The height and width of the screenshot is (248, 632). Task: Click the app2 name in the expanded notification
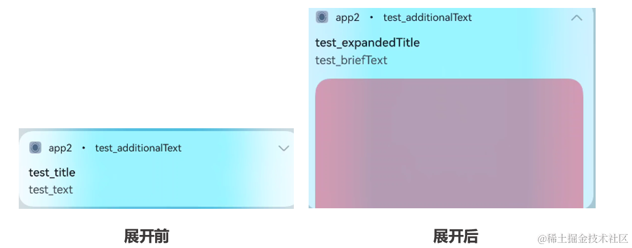(x=347, y=18)
